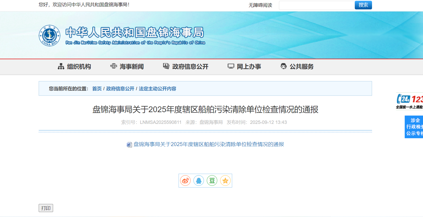This screenshot has height=217, width=423.
Task: Go to 首页 in breadcrumb
Action: click(97, 89)
